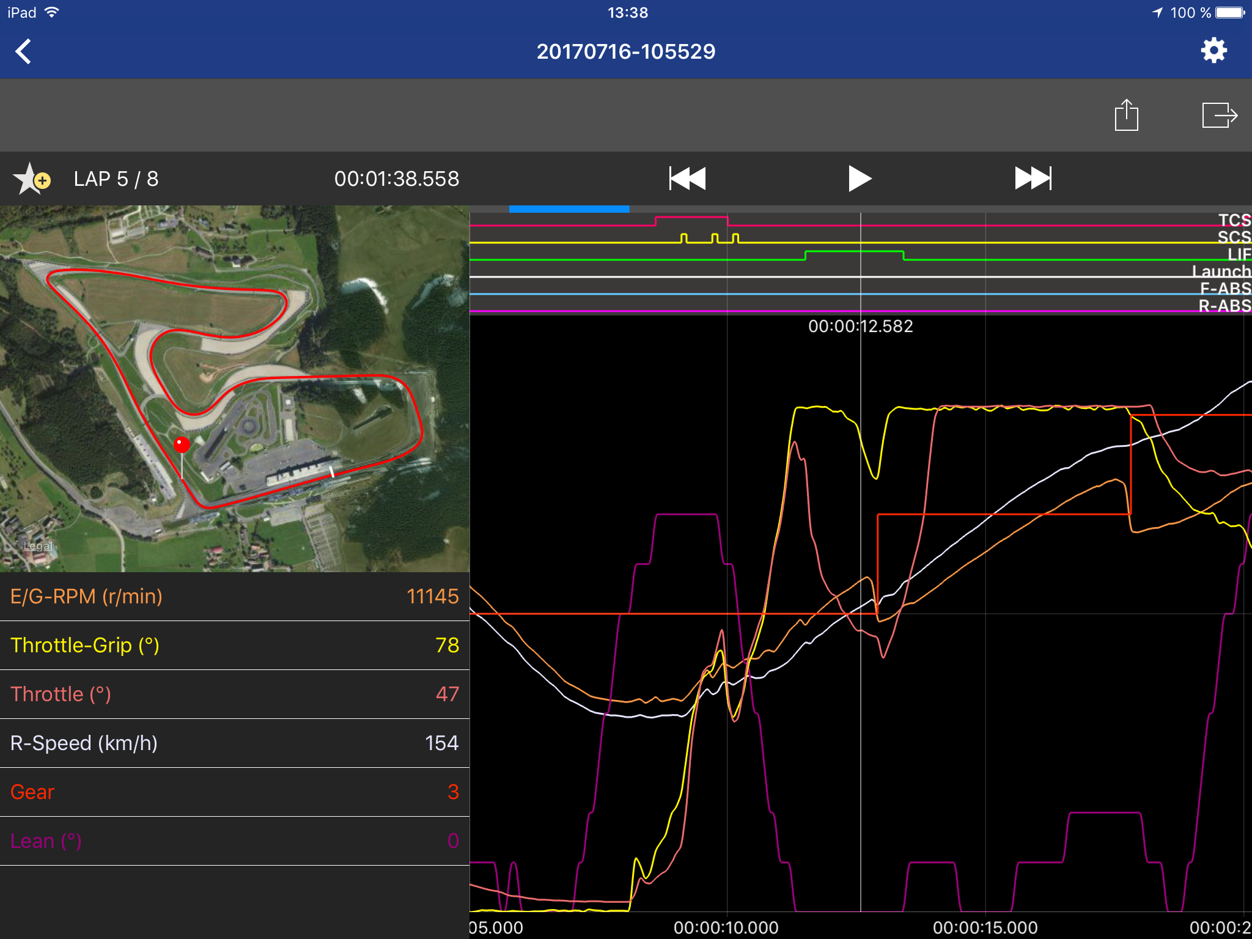
Task: Tap the TCS status line label
Action: coord(1234,220)
